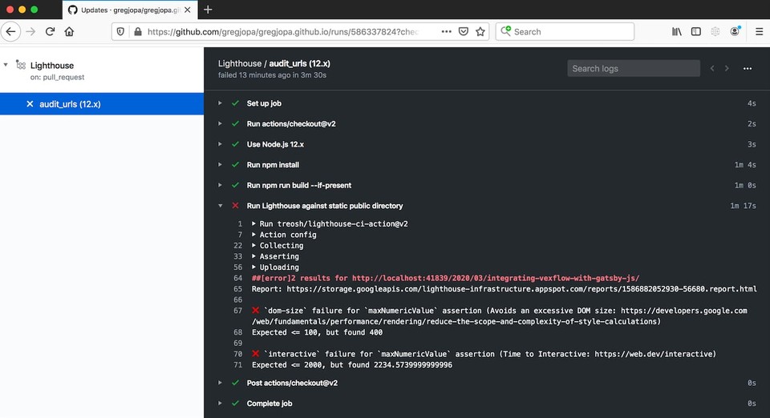
Task: Open the Firefox account avatar
Action: click(x=735, y=31)
